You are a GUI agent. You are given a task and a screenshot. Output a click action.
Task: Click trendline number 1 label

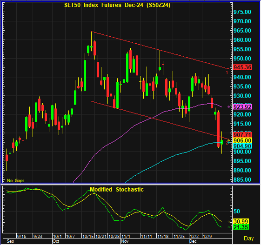point(227,73)
